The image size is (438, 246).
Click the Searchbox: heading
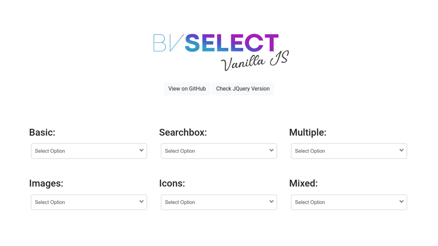[183, 133]
